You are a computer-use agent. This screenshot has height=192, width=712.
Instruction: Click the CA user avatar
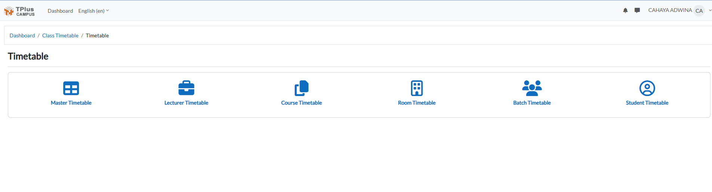[699, 11]
